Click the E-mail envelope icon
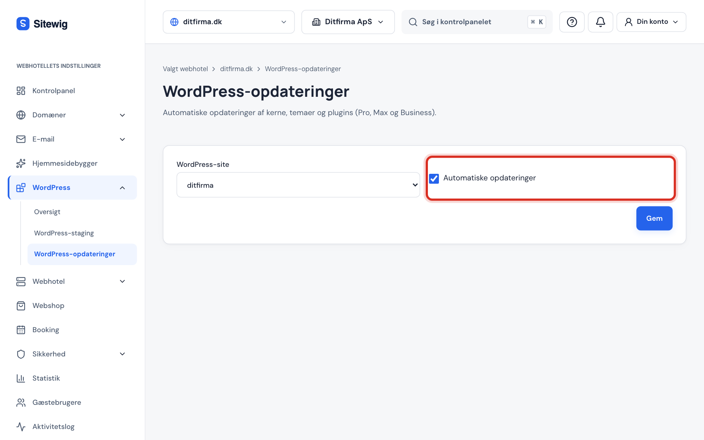 coord(21,139)
